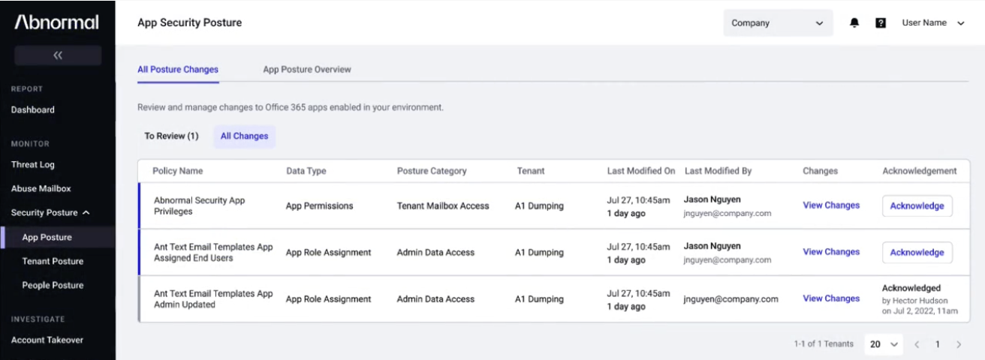985x360 pixels.
Task: Go to the next page arrow
Action: [959, 344]
